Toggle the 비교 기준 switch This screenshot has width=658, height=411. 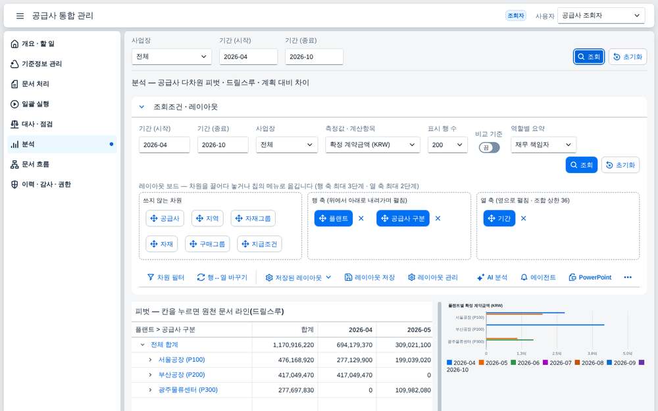pyautogui.click(x=490, y=147)
